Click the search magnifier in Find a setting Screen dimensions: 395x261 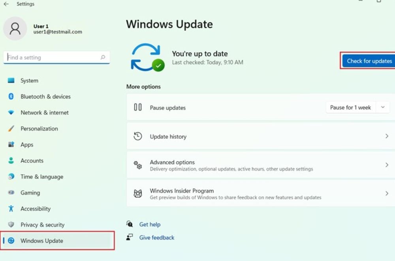click(x=103, y=57)
